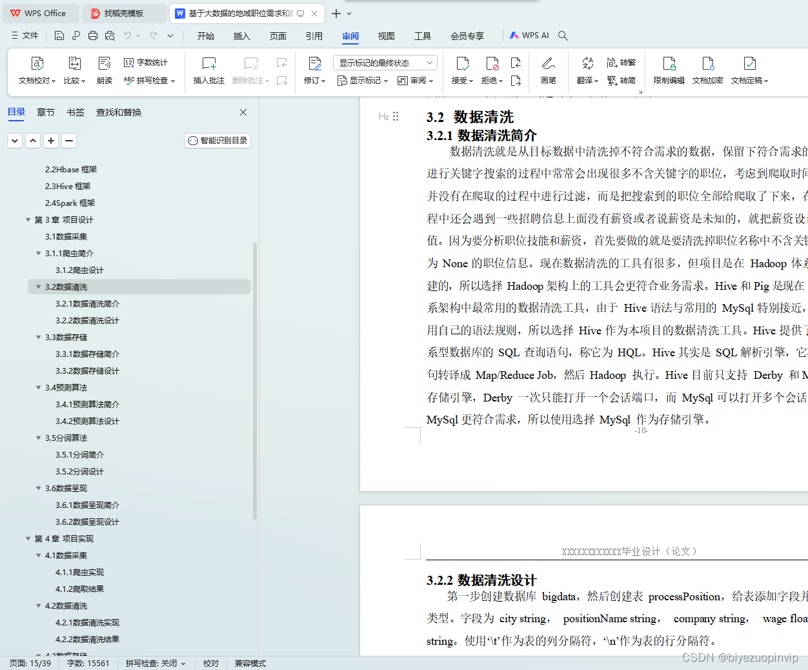Click 智能识别目录 smart catalog recognition
The width and height of the screenshot is (808, 670).
point(217,140)
